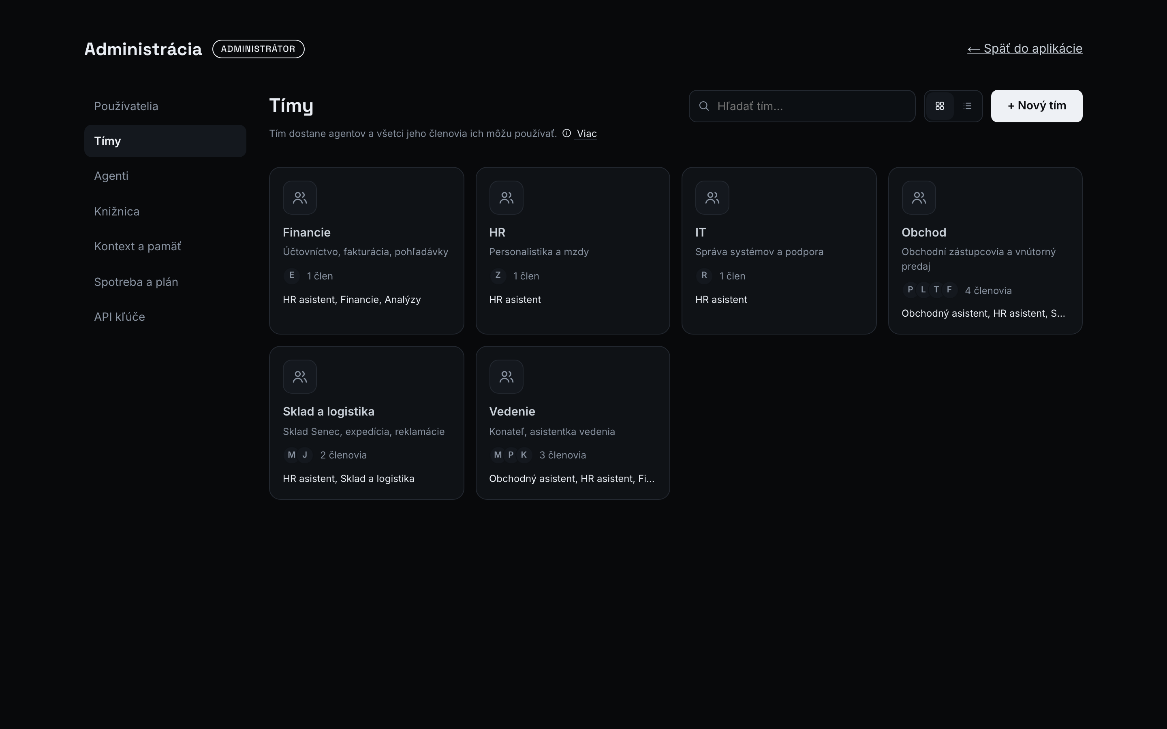Open API kľúče section
The height and width of the screenshot is (729, 1167).
tap(165, 317)
